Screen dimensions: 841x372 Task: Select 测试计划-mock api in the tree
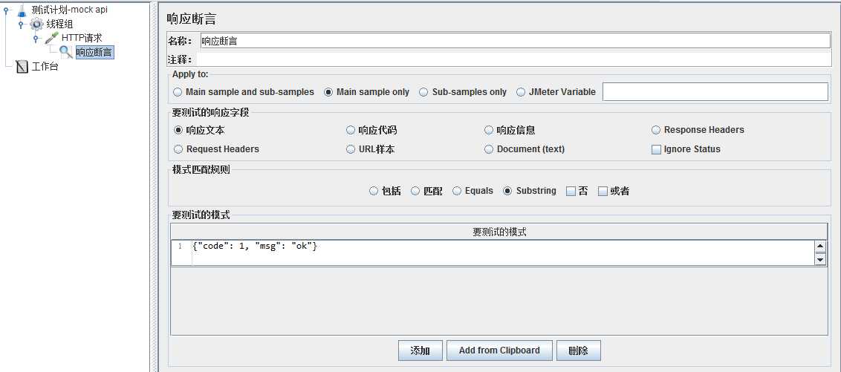click(70, 10)
